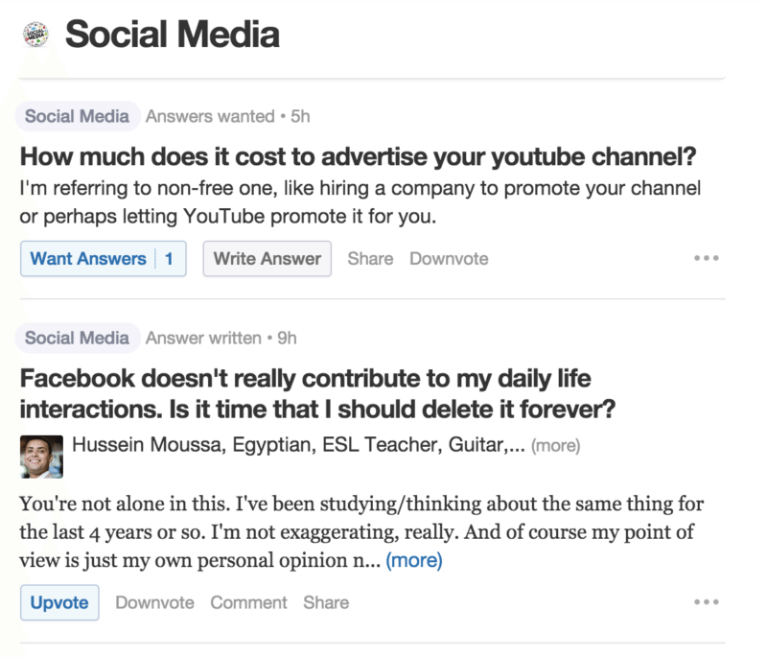Expand the answer with the (more) link
The width and height of the screenshot is (767, 657).
click(413, 560)
